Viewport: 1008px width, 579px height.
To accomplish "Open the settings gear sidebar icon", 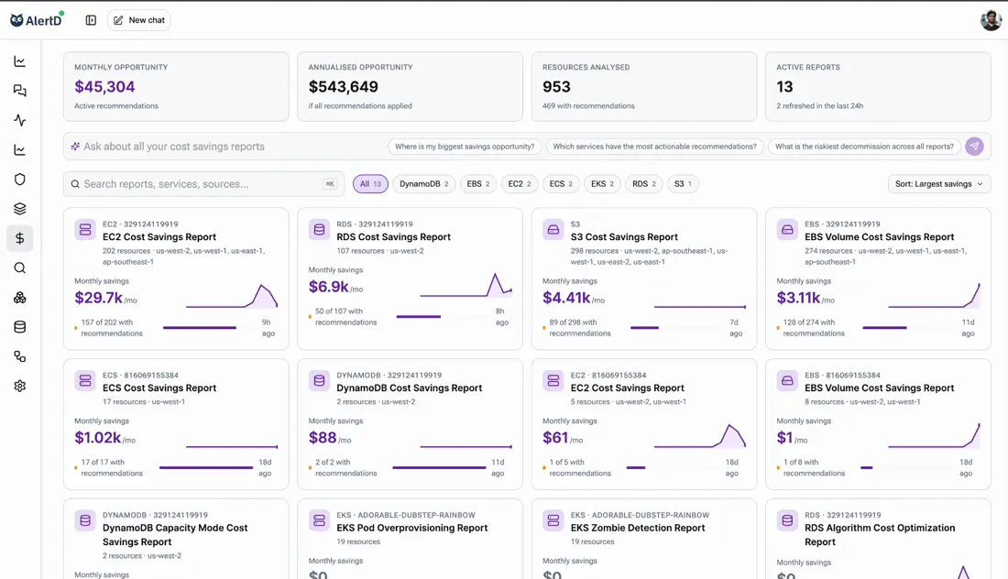I will coord(20,387).
